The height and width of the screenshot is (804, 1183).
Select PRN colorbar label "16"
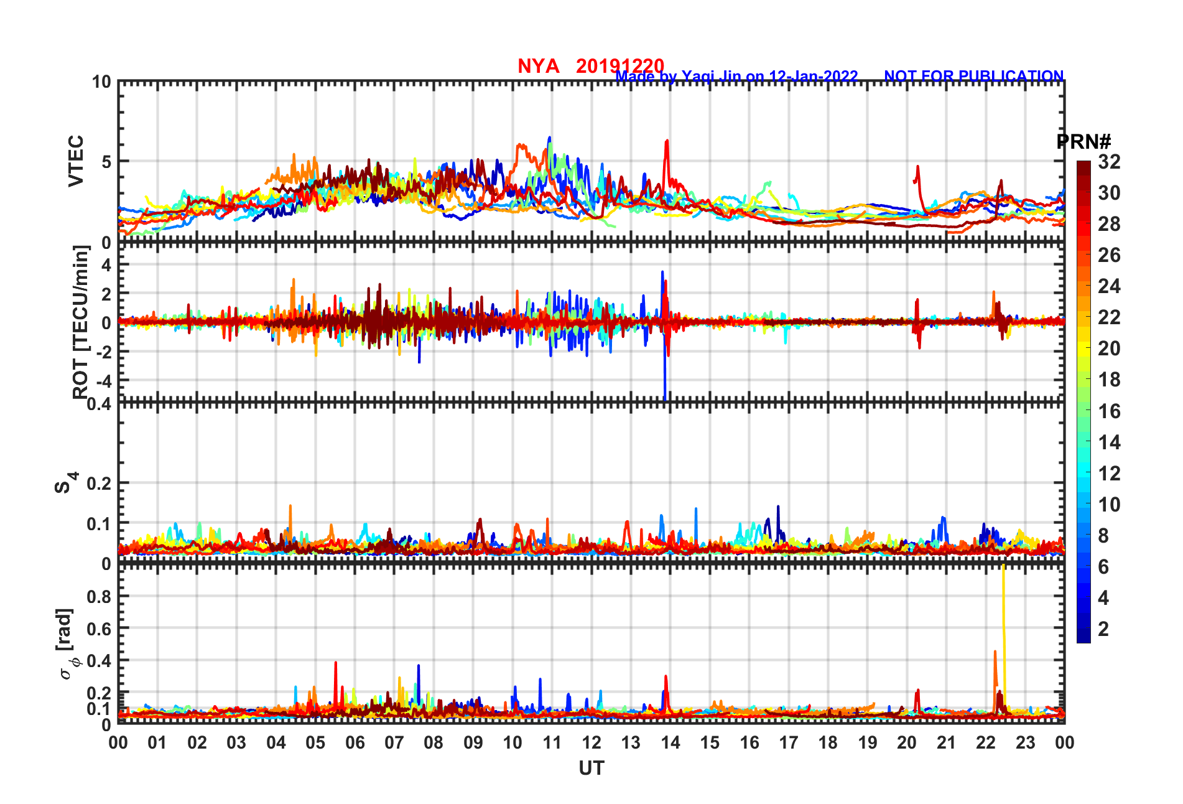pos(1110,411)
